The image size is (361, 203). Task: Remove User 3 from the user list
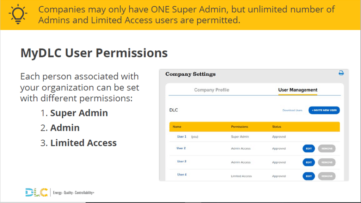point(326,162)
